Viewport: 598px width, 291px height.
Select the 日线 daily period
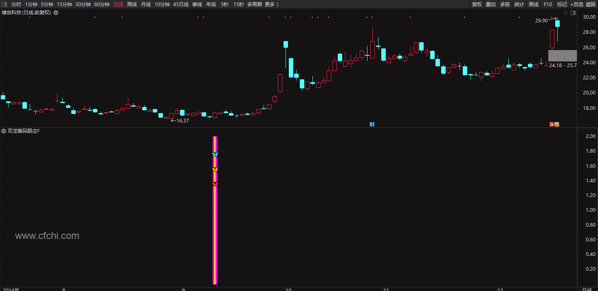[118, 4]
